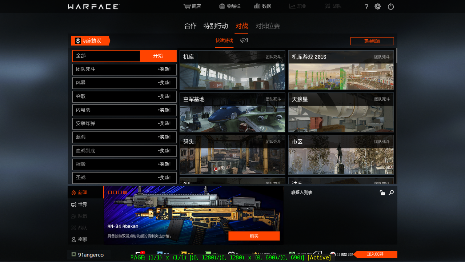This screenshot has height=262, width=465.
Task: Click the 更换频道 change channel button
Action: [372, 41]
